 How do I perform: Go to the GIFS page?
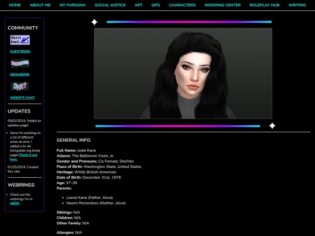(156, 5)
